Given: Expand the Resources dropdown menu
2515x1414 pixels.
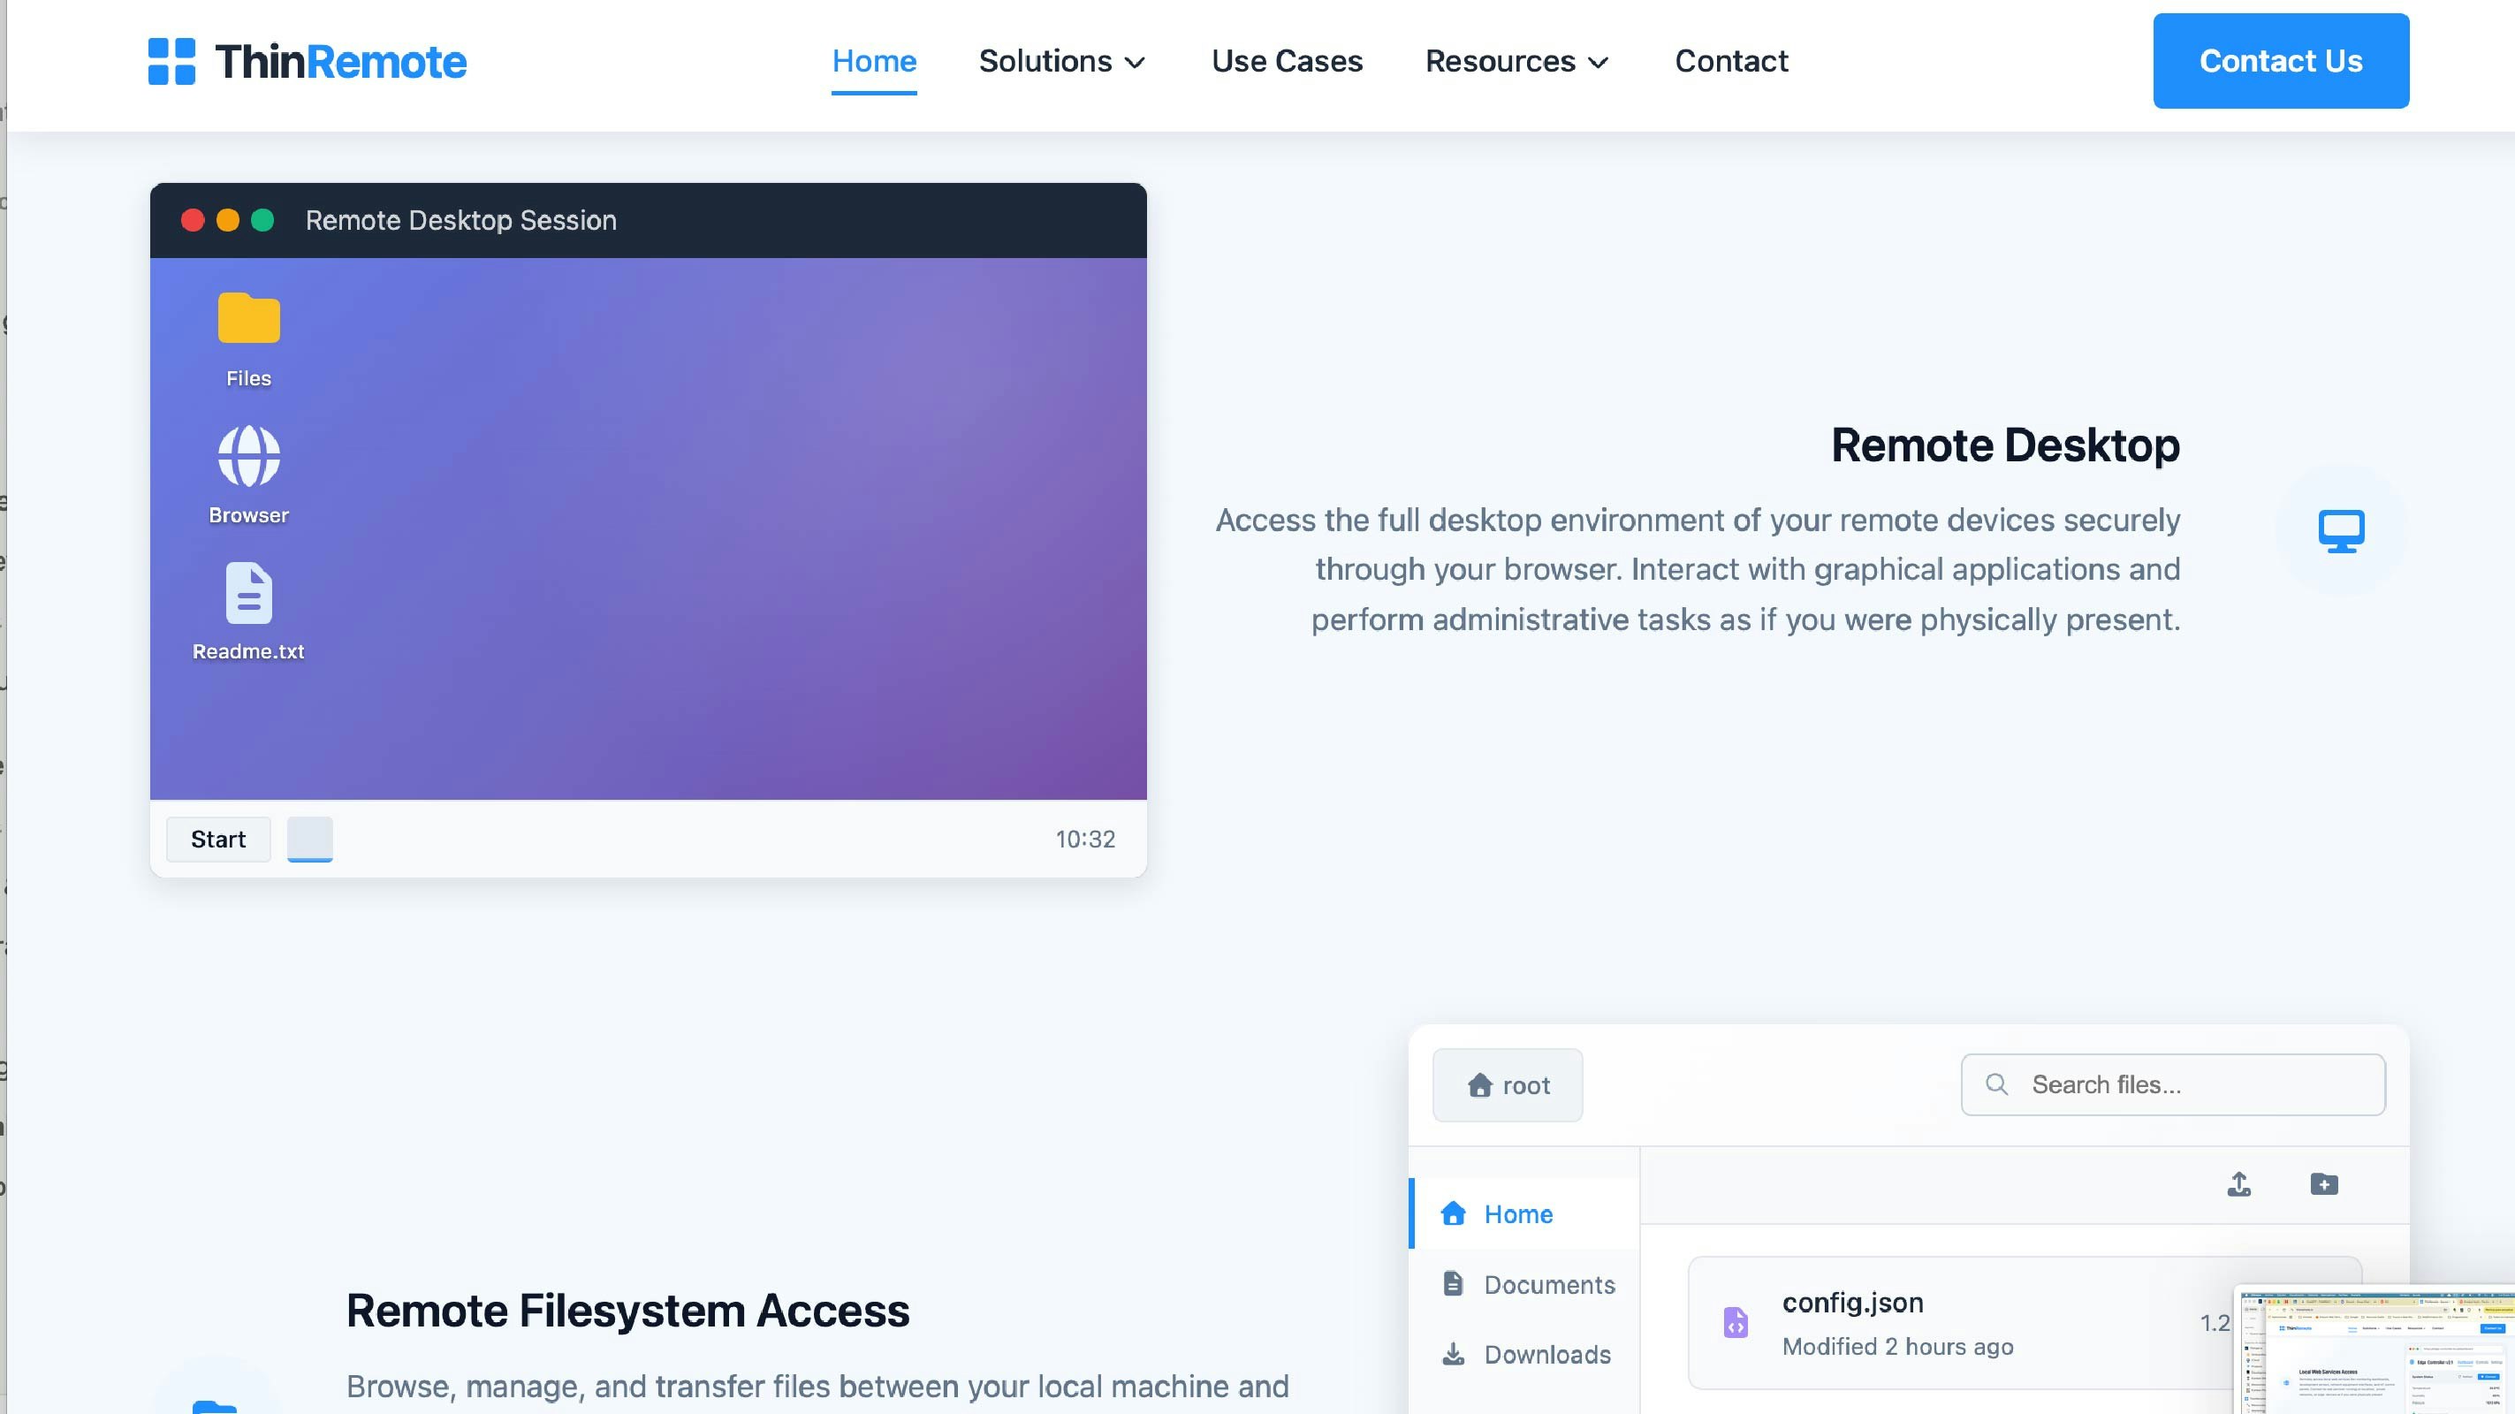Looking at the screenshot, I should pos(1517,62).
